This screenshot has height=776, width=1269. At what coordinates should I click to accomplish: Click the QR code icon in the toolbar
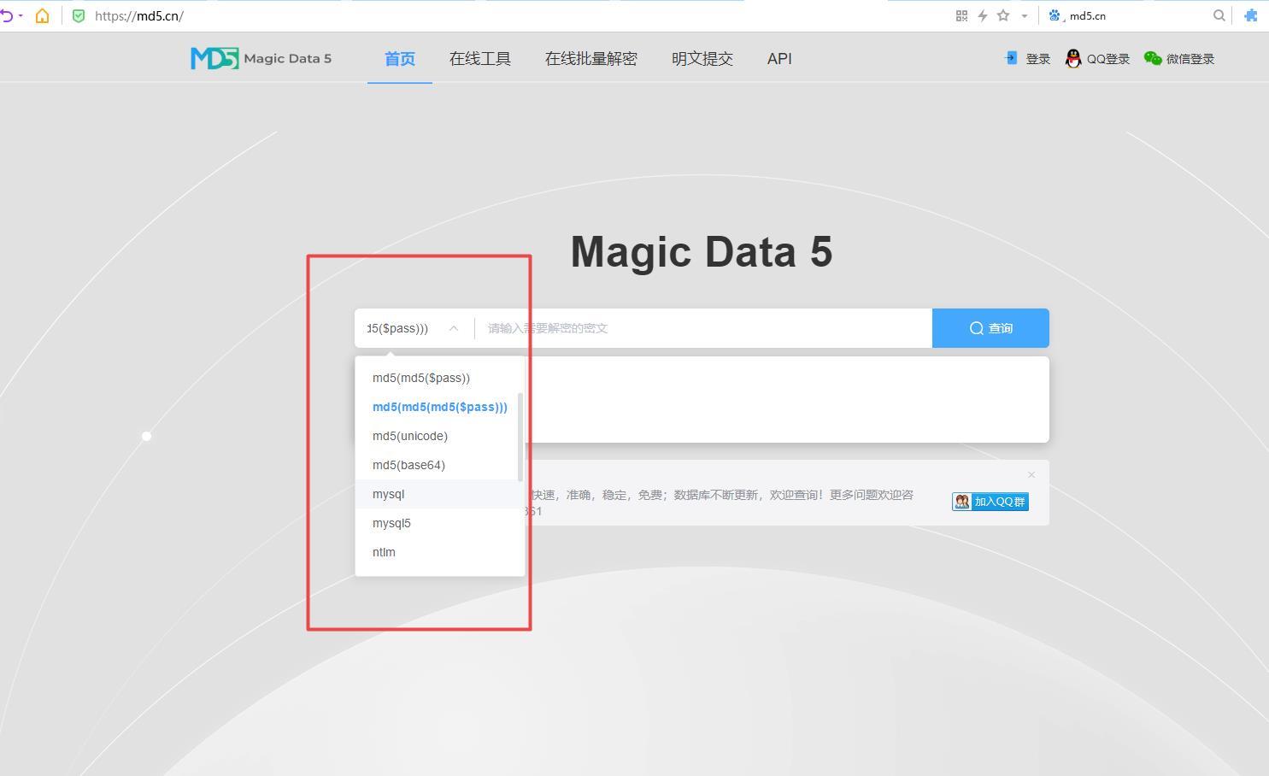click(961, 15)
